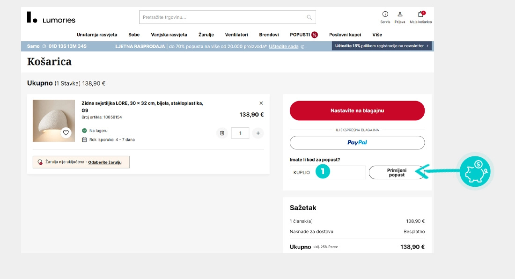Increase quantity with plus button
The image size is (515, 279).
point(258,133)
